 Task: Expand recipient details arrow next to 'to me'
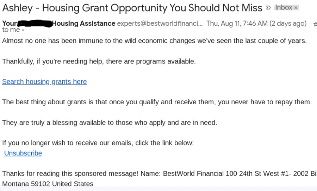coord(23,30)
